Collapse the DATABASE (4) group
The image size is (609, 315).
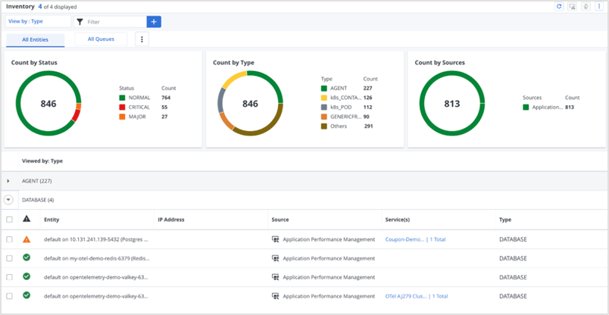click(9, 200)
